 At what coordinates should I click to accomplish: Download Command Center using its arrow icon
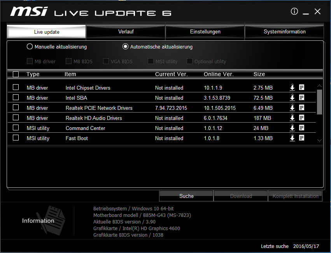coord(292,128)
